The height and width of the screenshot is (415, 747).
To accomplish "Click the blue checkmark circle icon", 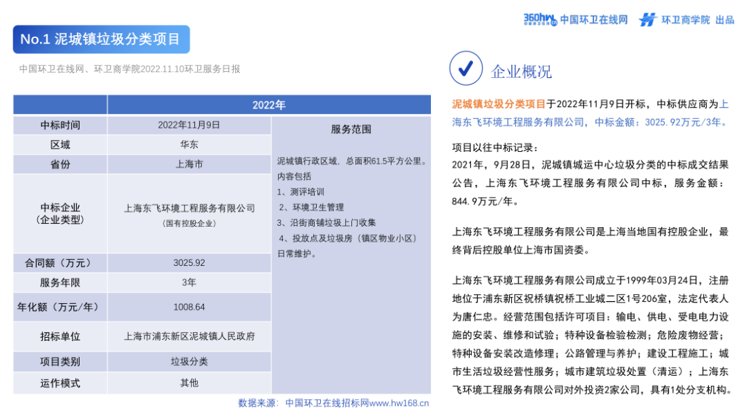I will [x=465, y=68].
